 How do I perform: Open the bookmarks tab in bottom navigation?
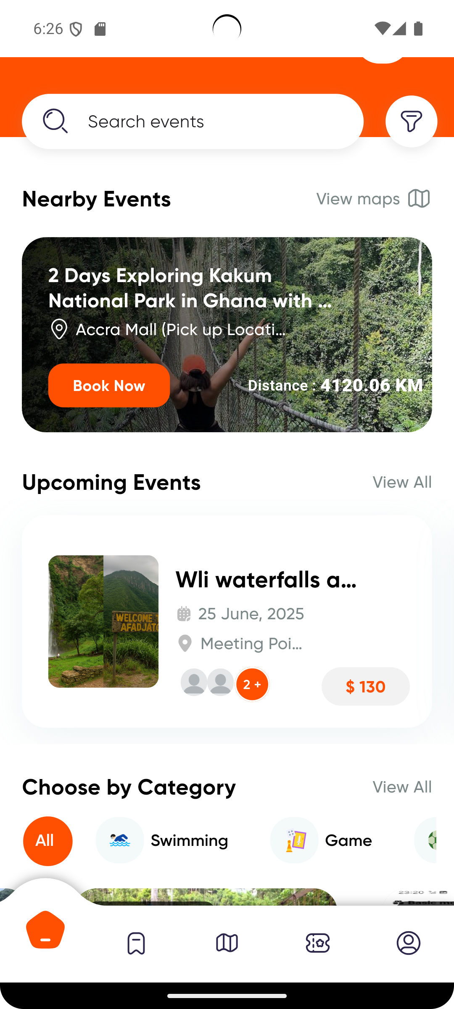(x=136, y=943)
